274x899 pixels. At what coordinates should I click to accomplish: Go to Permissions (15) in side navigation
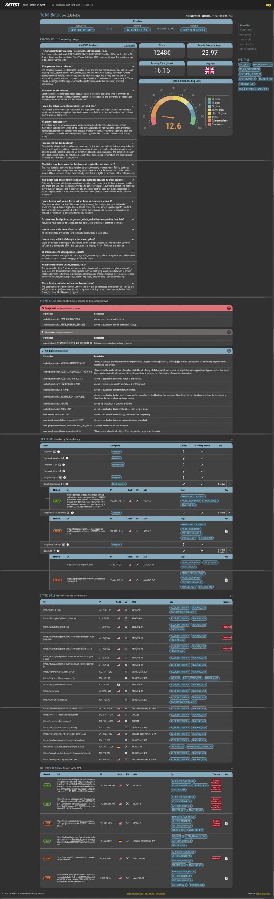(x=247, y=35)
